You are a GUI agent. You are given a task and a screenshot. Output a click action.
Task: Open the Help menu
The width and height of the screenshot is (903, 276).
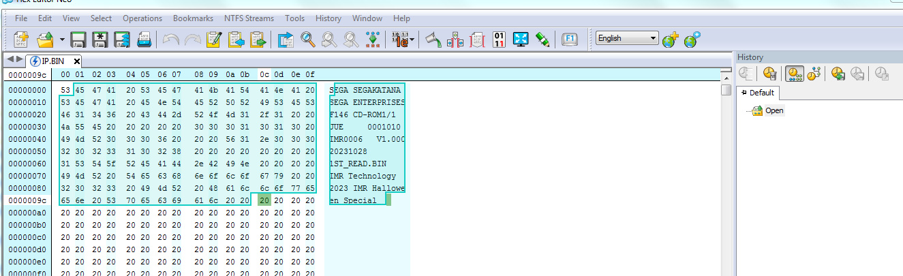pyautogui.click(x=402, y=18)
